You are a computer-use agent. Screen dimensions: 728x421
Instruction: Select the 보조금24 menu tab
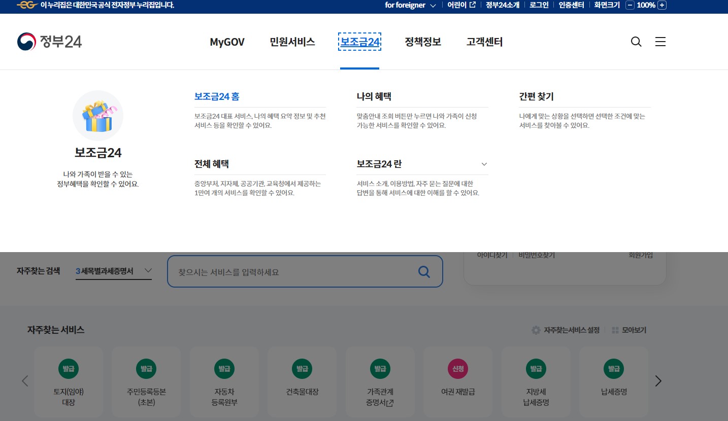point(360,42)
